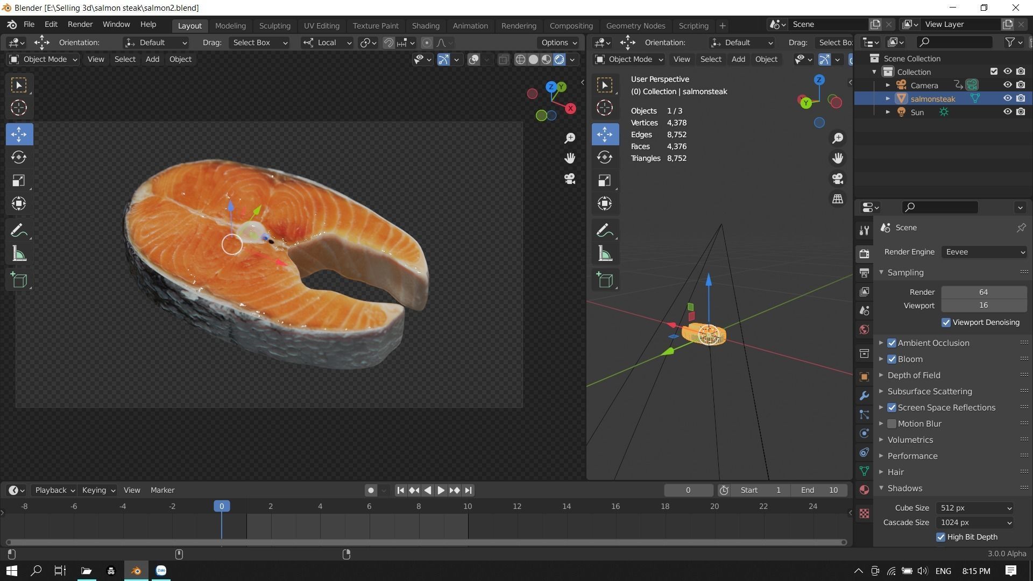Toggle camera view icon in left viewport
Image resolution: width=1033 pixels, height=581 pixels.
coord(570,179)
